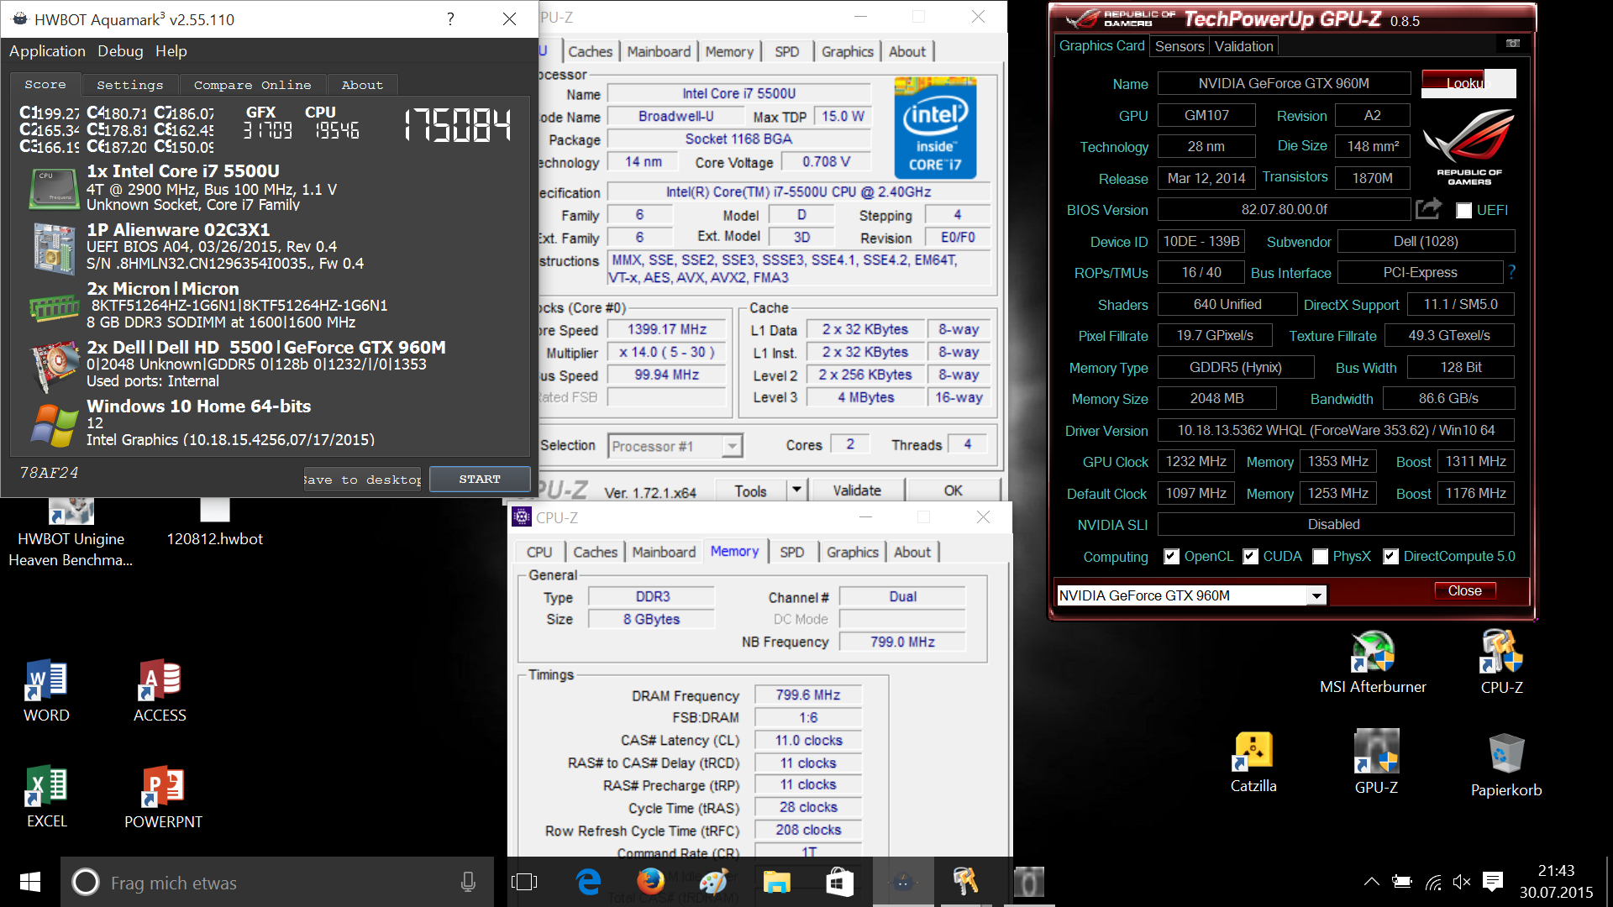Viewport: 1613px width, 907px height.
Task: Open the EXCEL desktop shortcut
Action: (x=46, y=796)
